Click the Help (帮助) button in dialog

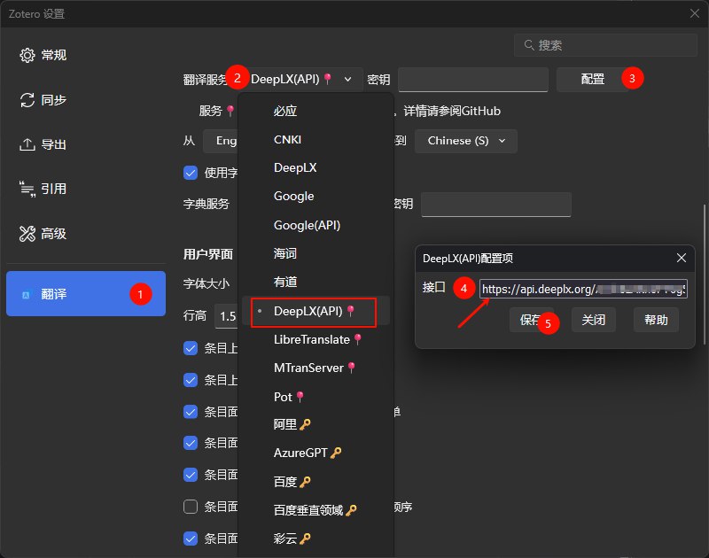coord(656,320)
